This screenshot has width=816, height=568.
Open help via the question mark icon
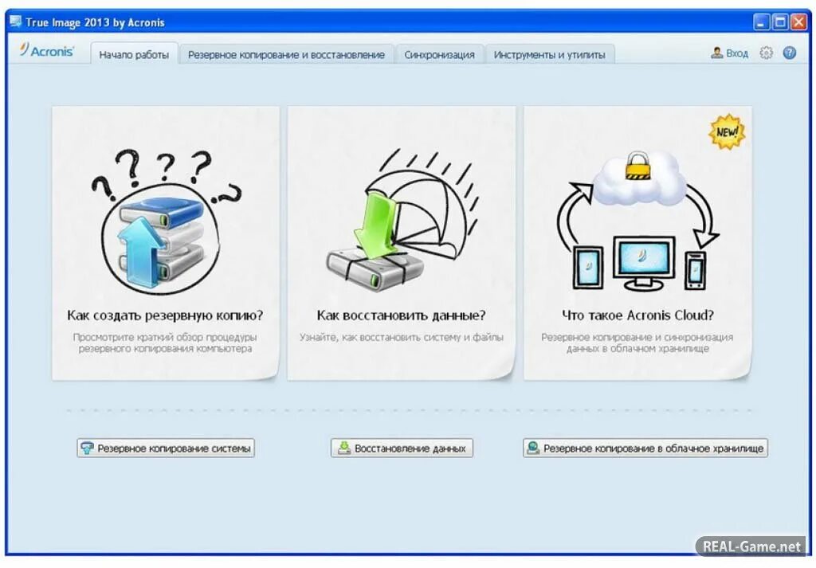click(x=790, y=53)
